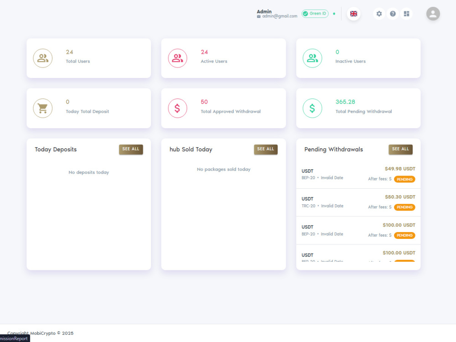The height and width of the screenshot is (342, 456).
Task: Click the Total Users label
Action: tap(78, 62)
